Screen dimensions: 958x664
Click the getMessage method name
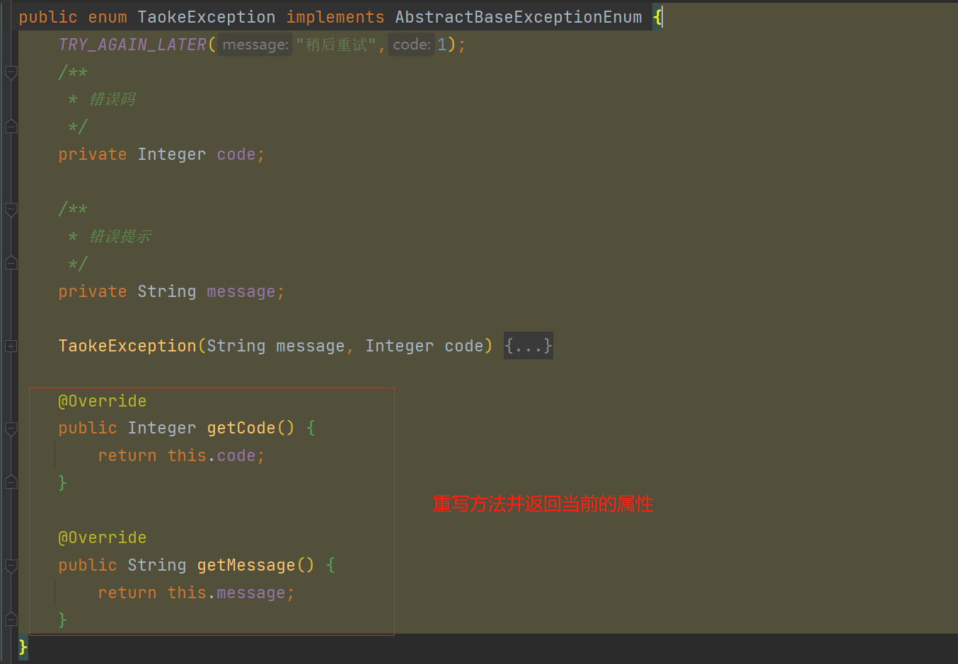click(246, 565)
